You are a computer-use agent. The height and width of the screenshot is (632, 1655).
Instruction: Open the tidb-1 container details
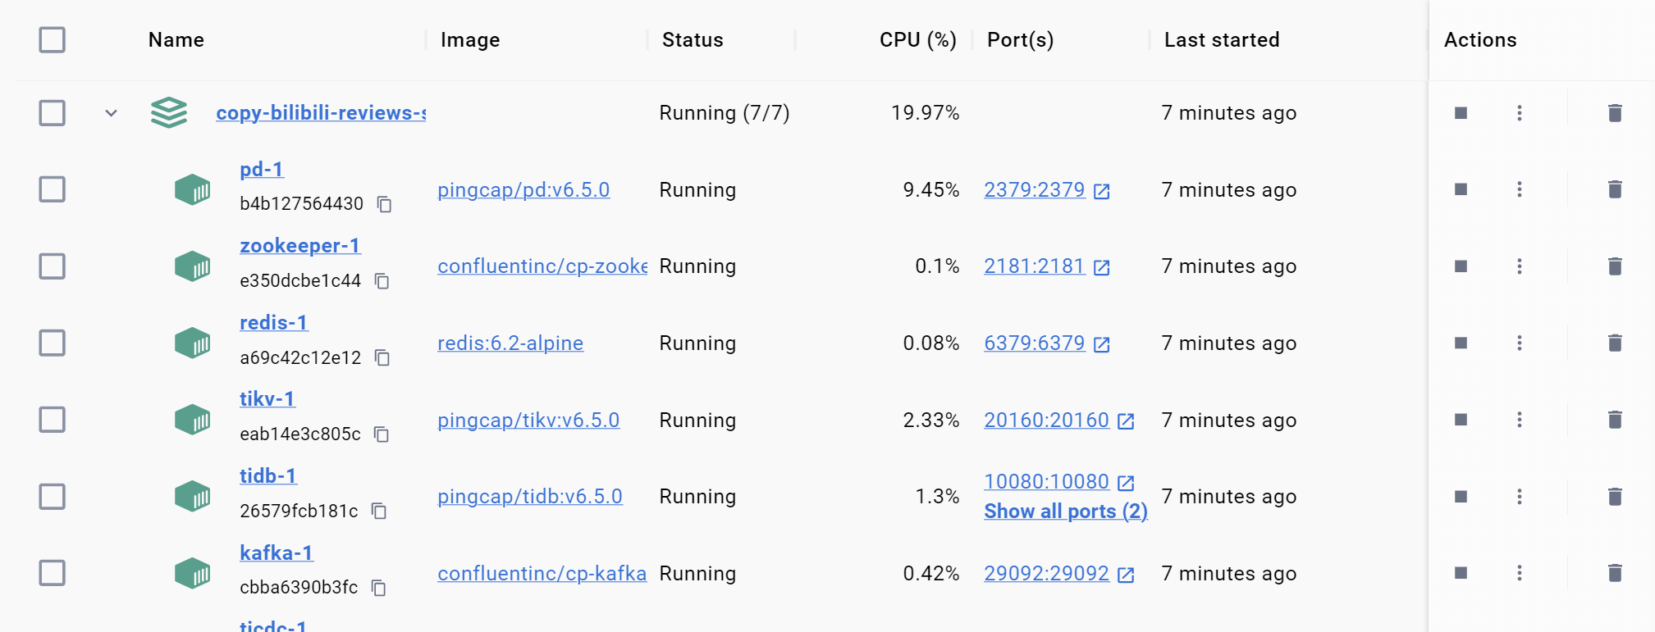(x=267, y=475)
